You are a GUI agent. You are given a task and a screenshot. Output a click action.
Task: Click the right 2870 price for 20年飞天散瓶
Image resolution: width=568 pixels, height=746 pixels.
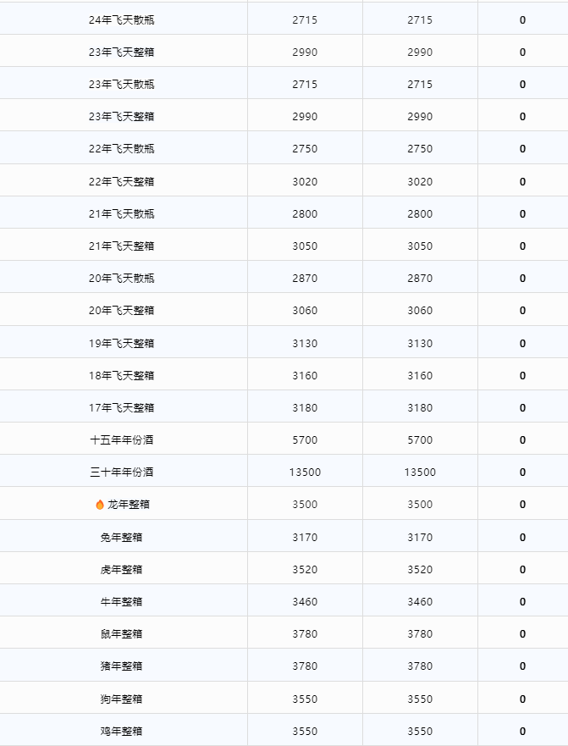[420, 278]
